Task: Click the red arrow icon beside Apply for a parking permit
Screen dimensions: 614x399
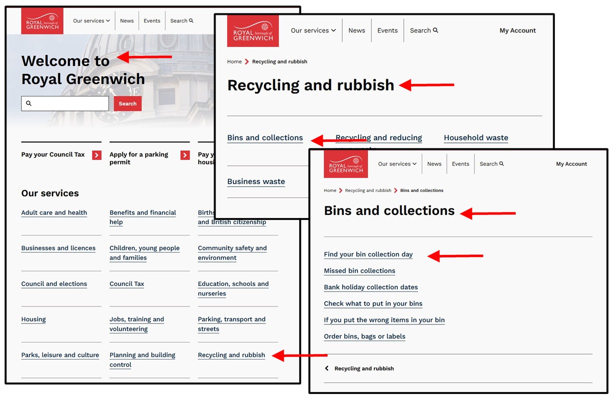Action: (185, 155)
